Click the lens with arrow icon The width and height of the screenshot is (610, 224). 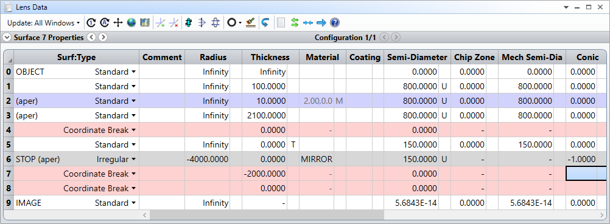click(x=202, y=23)
